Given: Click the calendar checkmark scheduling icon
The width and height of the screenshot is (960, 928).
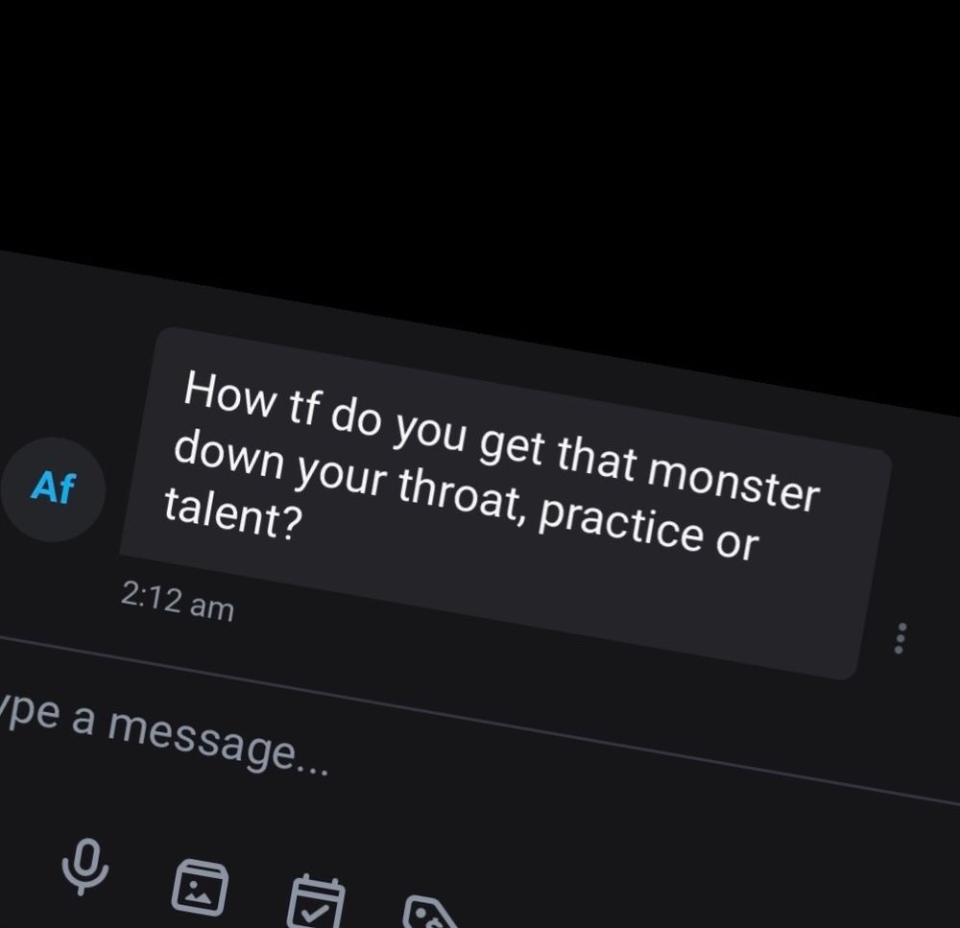Looking at the screenshot, I should tap(316, 903).
